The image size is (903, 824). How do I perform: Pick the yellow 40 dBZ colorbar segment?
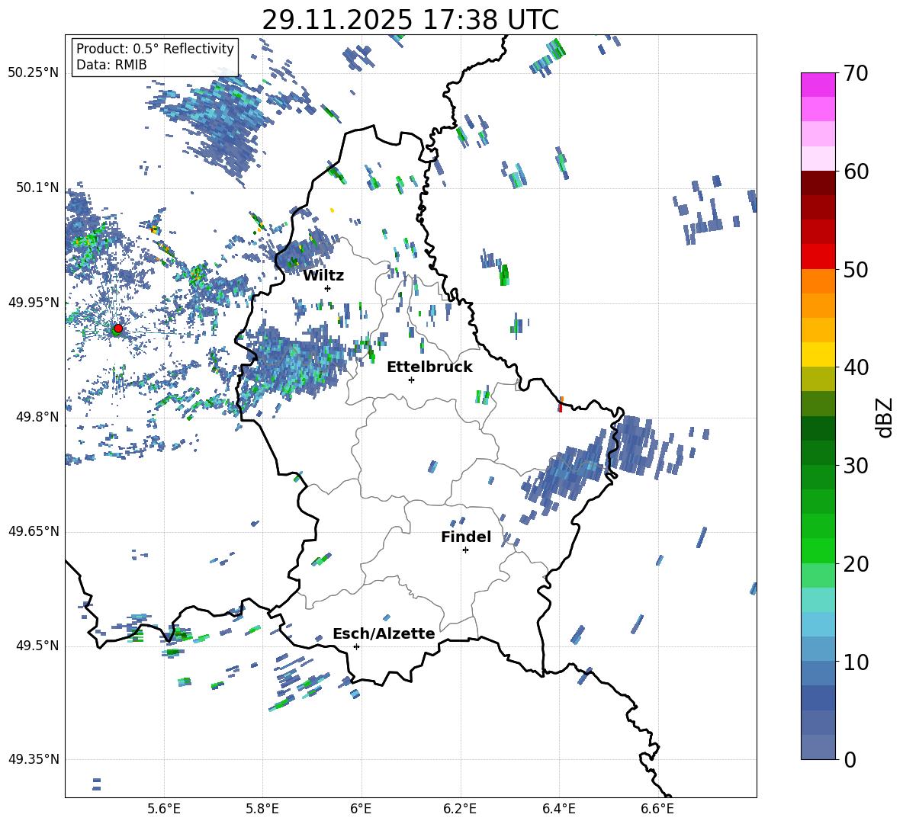click(818, 354)
